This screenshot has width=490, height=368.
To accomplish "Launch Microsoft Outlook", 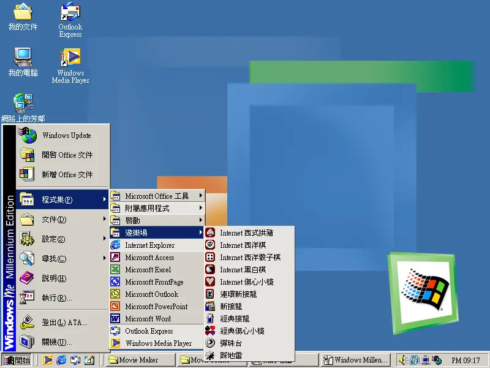I will (x=157, y=294).
